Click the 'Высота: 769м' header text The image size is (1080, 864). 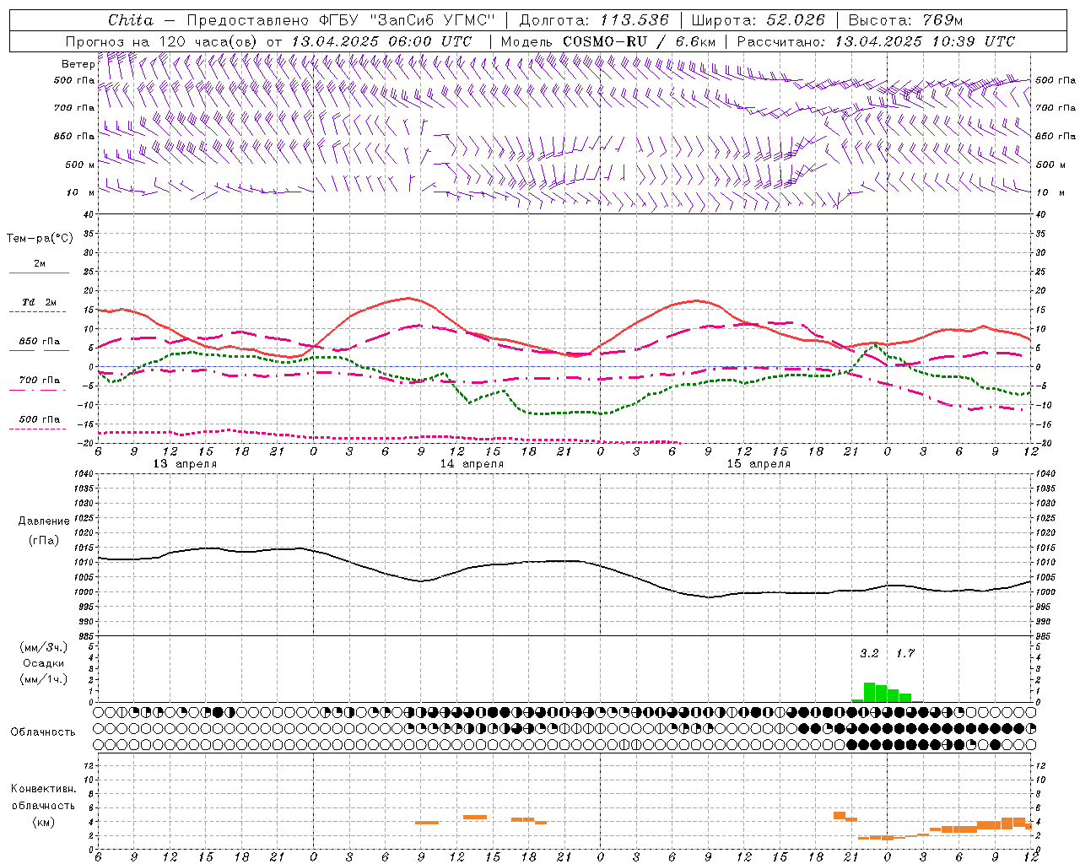905,20
